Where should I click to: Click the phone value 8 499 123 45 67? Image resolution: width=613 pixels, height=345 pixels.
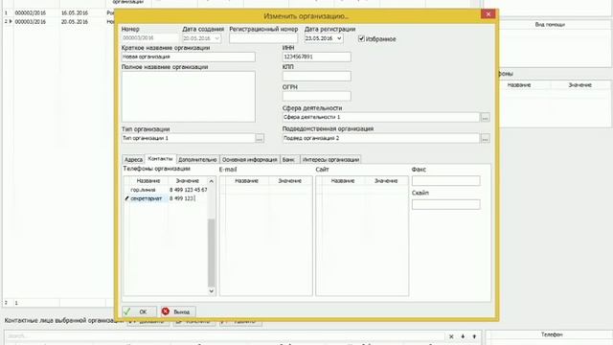click(188, 190)
